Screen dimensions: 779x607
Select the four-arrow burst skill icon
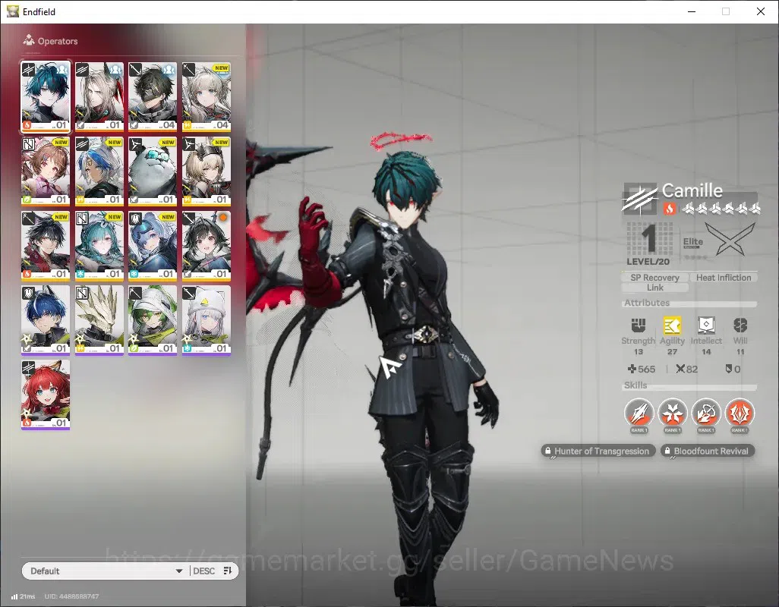pyautogui.click(x=672, y=413)
